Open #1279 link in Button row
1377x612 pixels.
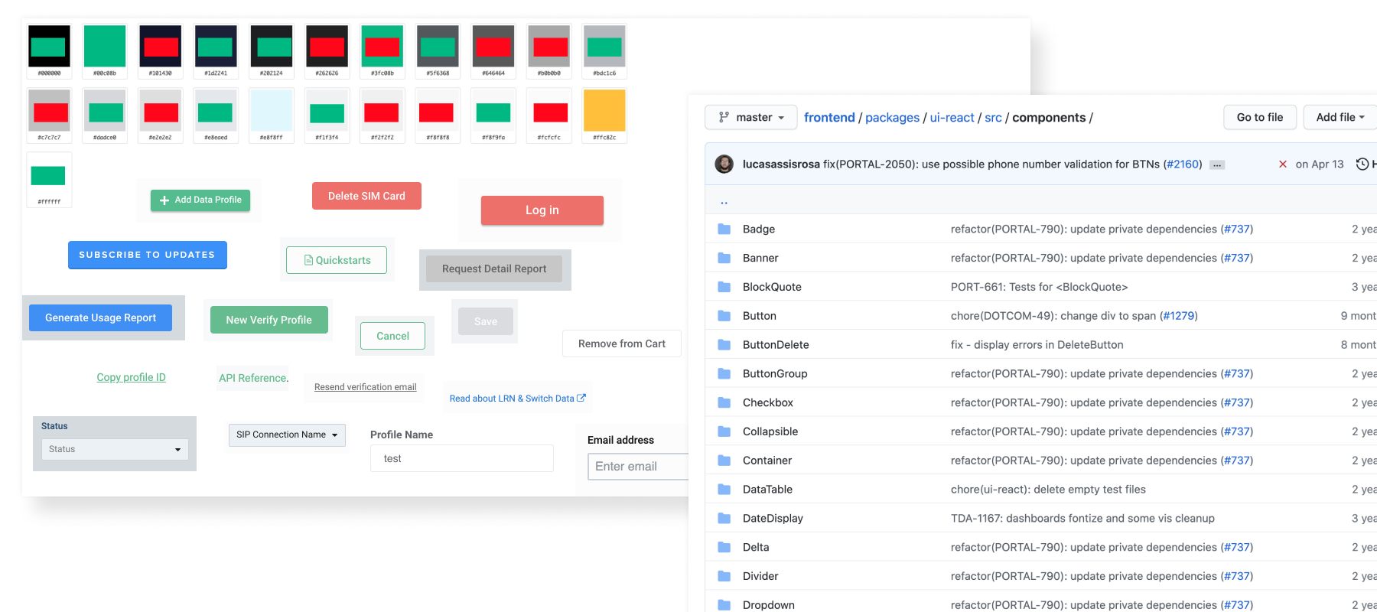click(x=1179, y=316)
